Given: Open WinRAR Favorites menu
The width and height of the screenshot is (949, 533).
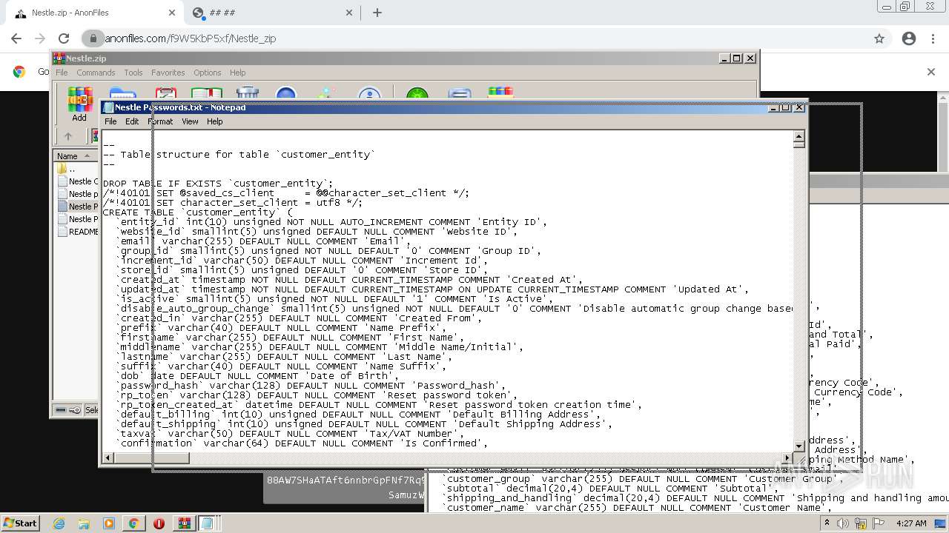Looking at the screenshot, I should tap(168, 73).
